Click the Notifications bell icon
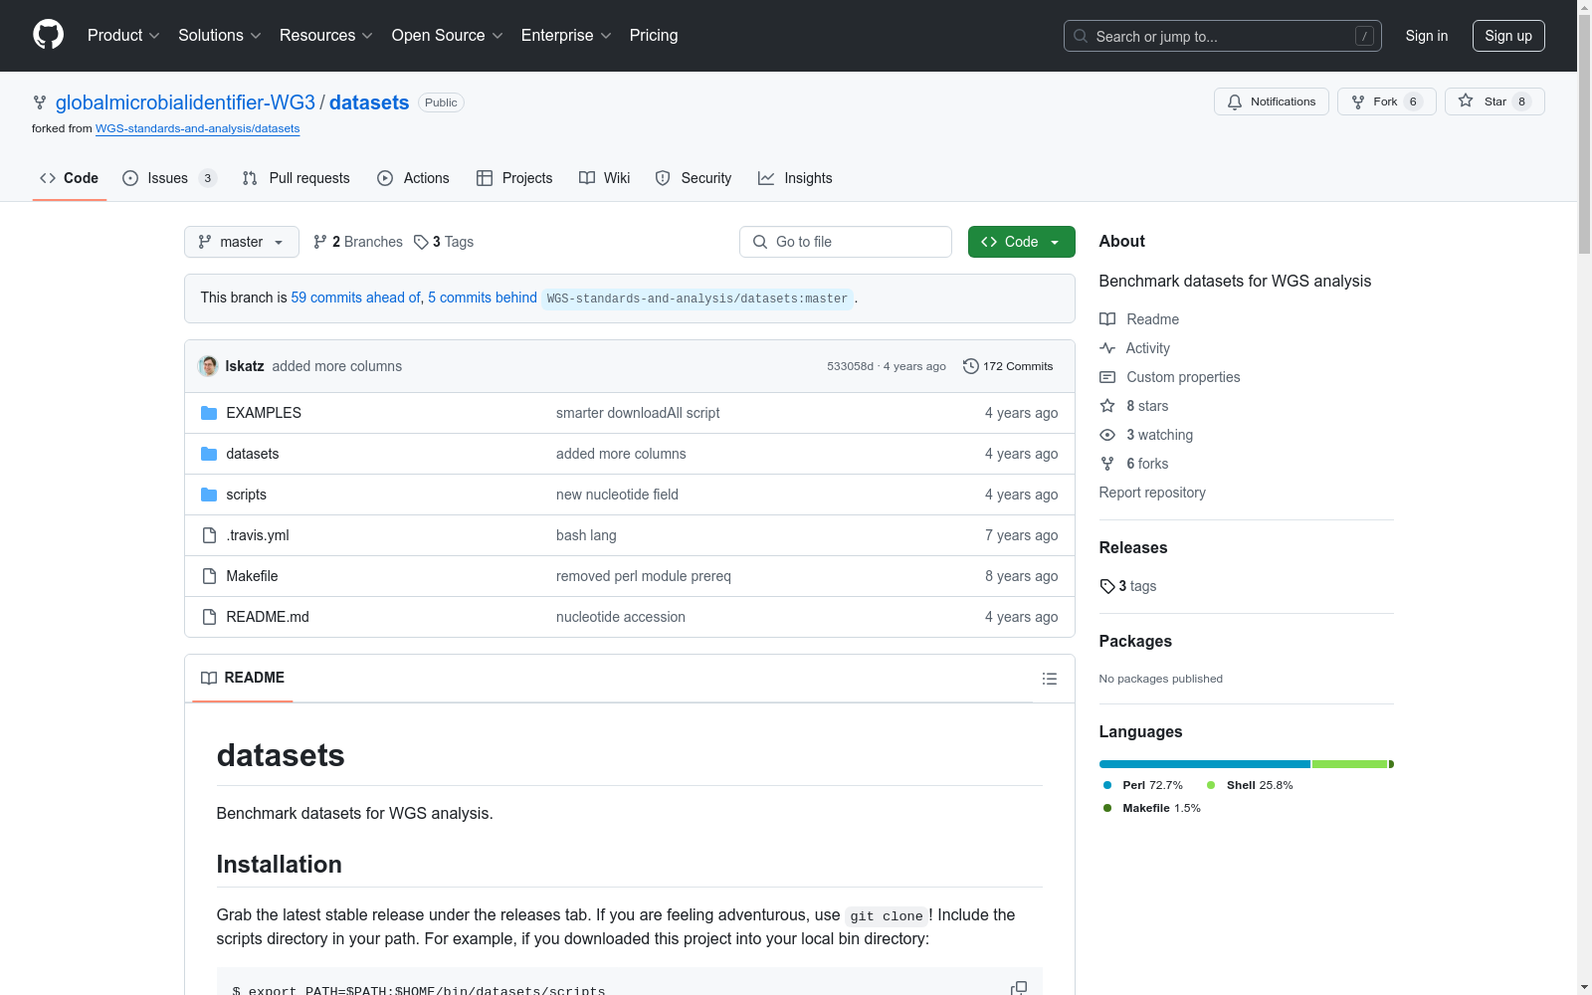 (x=1235, y=101)
